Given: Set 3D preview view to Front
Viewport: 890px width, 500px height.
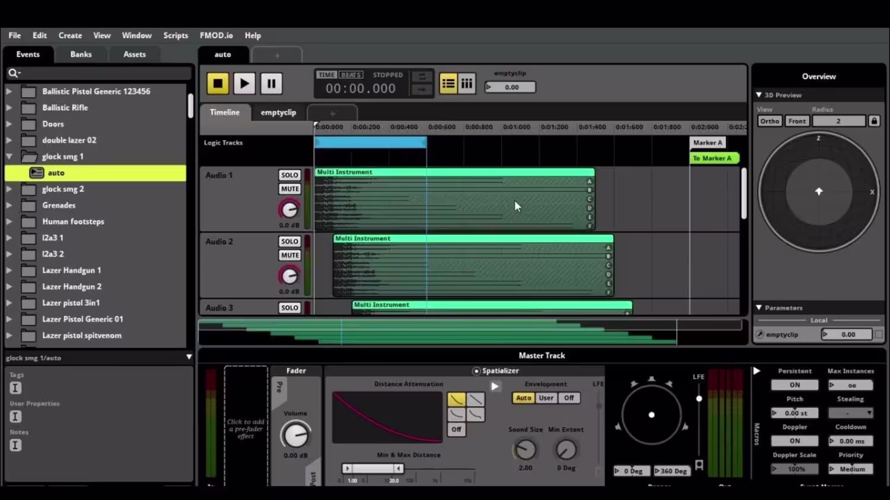Looking at the screenshot, I should [797, 121].
